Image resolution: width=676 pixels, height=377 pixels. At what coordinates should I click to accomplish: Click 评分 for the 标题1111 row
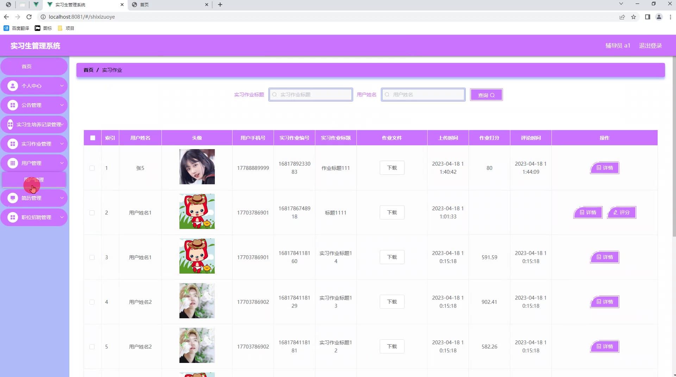coord(621,212)
